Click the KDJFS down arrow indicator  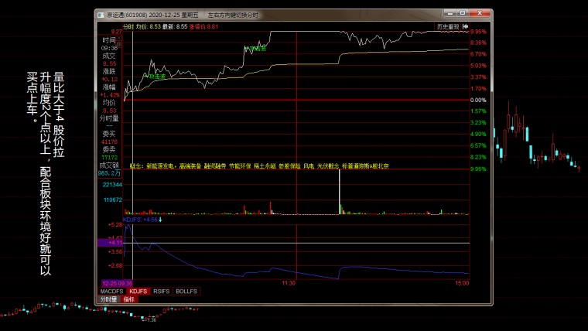coord(161,220)
